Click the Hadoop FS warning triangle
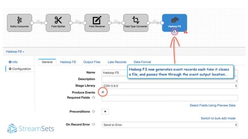 [x=186, y=32]
